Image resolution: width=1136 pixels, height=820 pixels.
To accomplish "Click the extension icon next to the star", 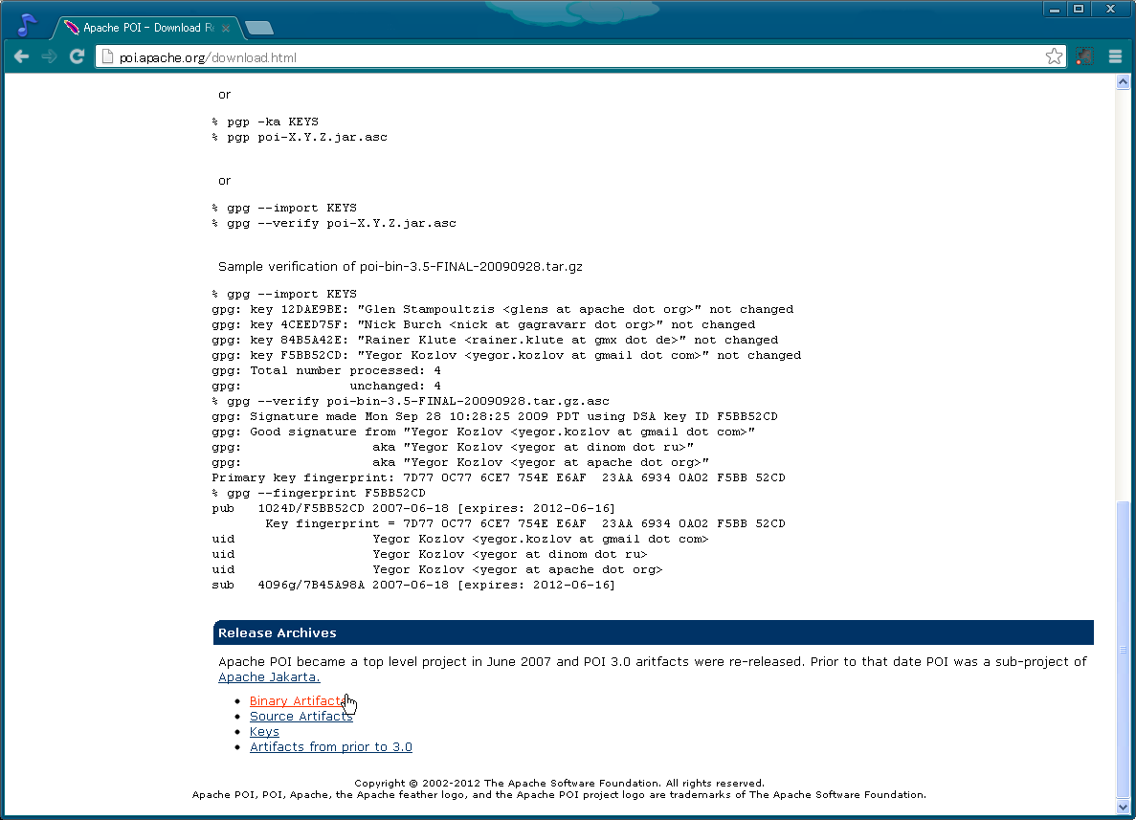I will (1084, 56).
